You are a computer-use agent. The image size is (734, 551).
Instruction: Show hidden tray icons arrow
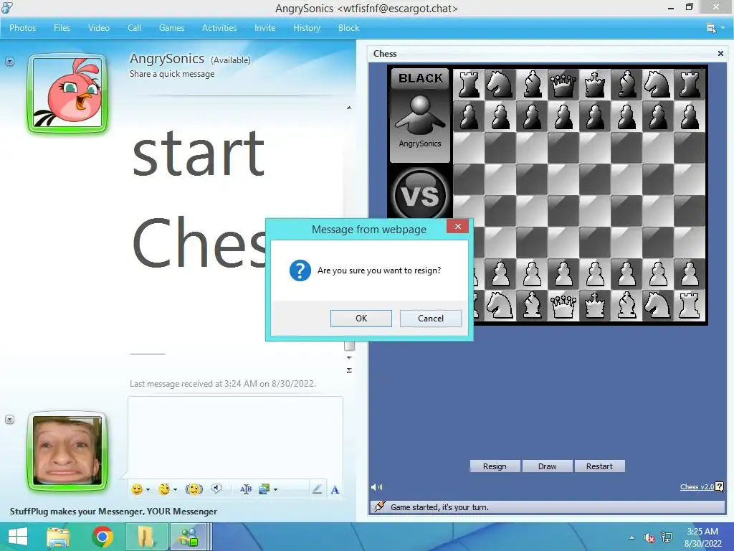[632, 538]
